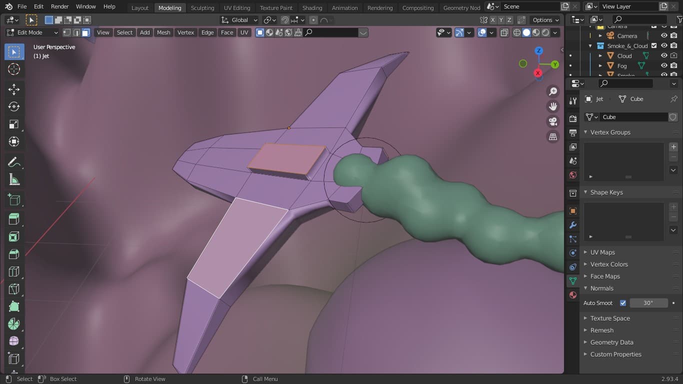Open Global transform orientation dropdown
This screenshot has width=683, height=384.
click(x=239, y=20)
